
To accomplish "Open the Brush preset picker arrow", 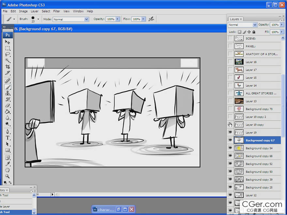I will [x=38, y=19].
